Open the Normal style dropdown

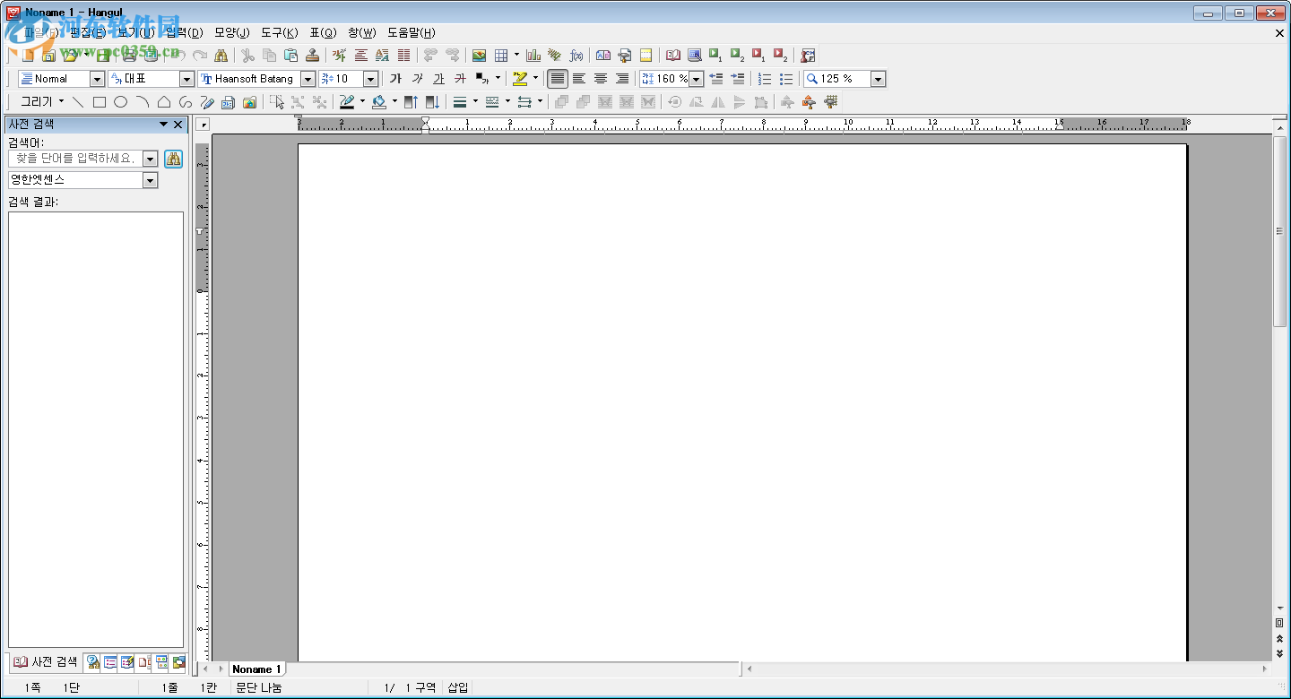pos(97,79)
